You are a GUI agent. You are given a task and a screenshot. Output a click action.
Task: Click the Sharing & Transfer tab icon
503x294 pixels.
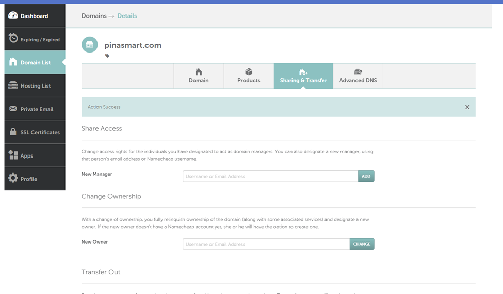tap(303, 72)
